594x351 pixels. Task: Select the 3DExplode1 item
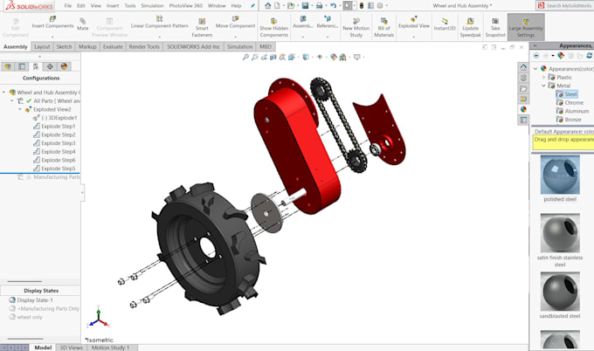pyautogui.click(x=55, y=118)
